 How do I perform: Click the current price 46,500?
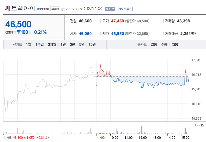pyautogui.click(x=18, y=24)
